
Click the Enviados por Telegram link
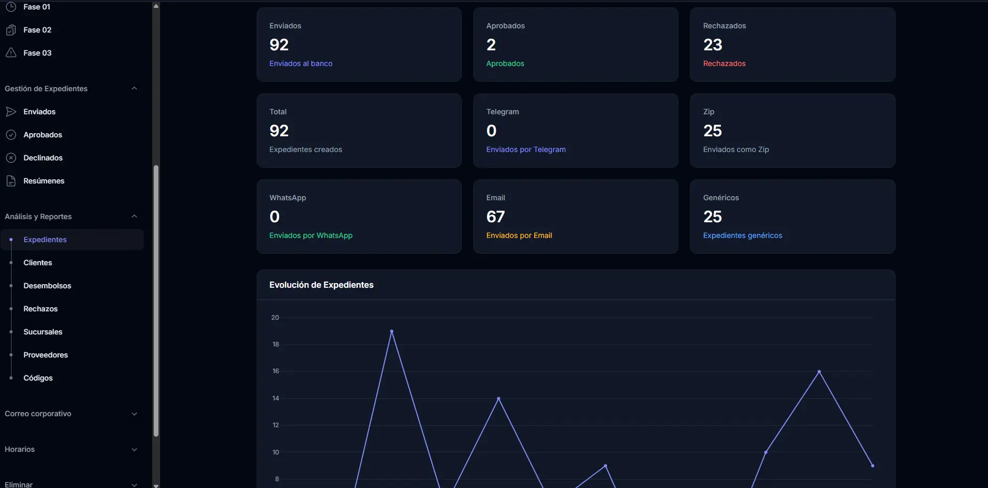point(526,149)
